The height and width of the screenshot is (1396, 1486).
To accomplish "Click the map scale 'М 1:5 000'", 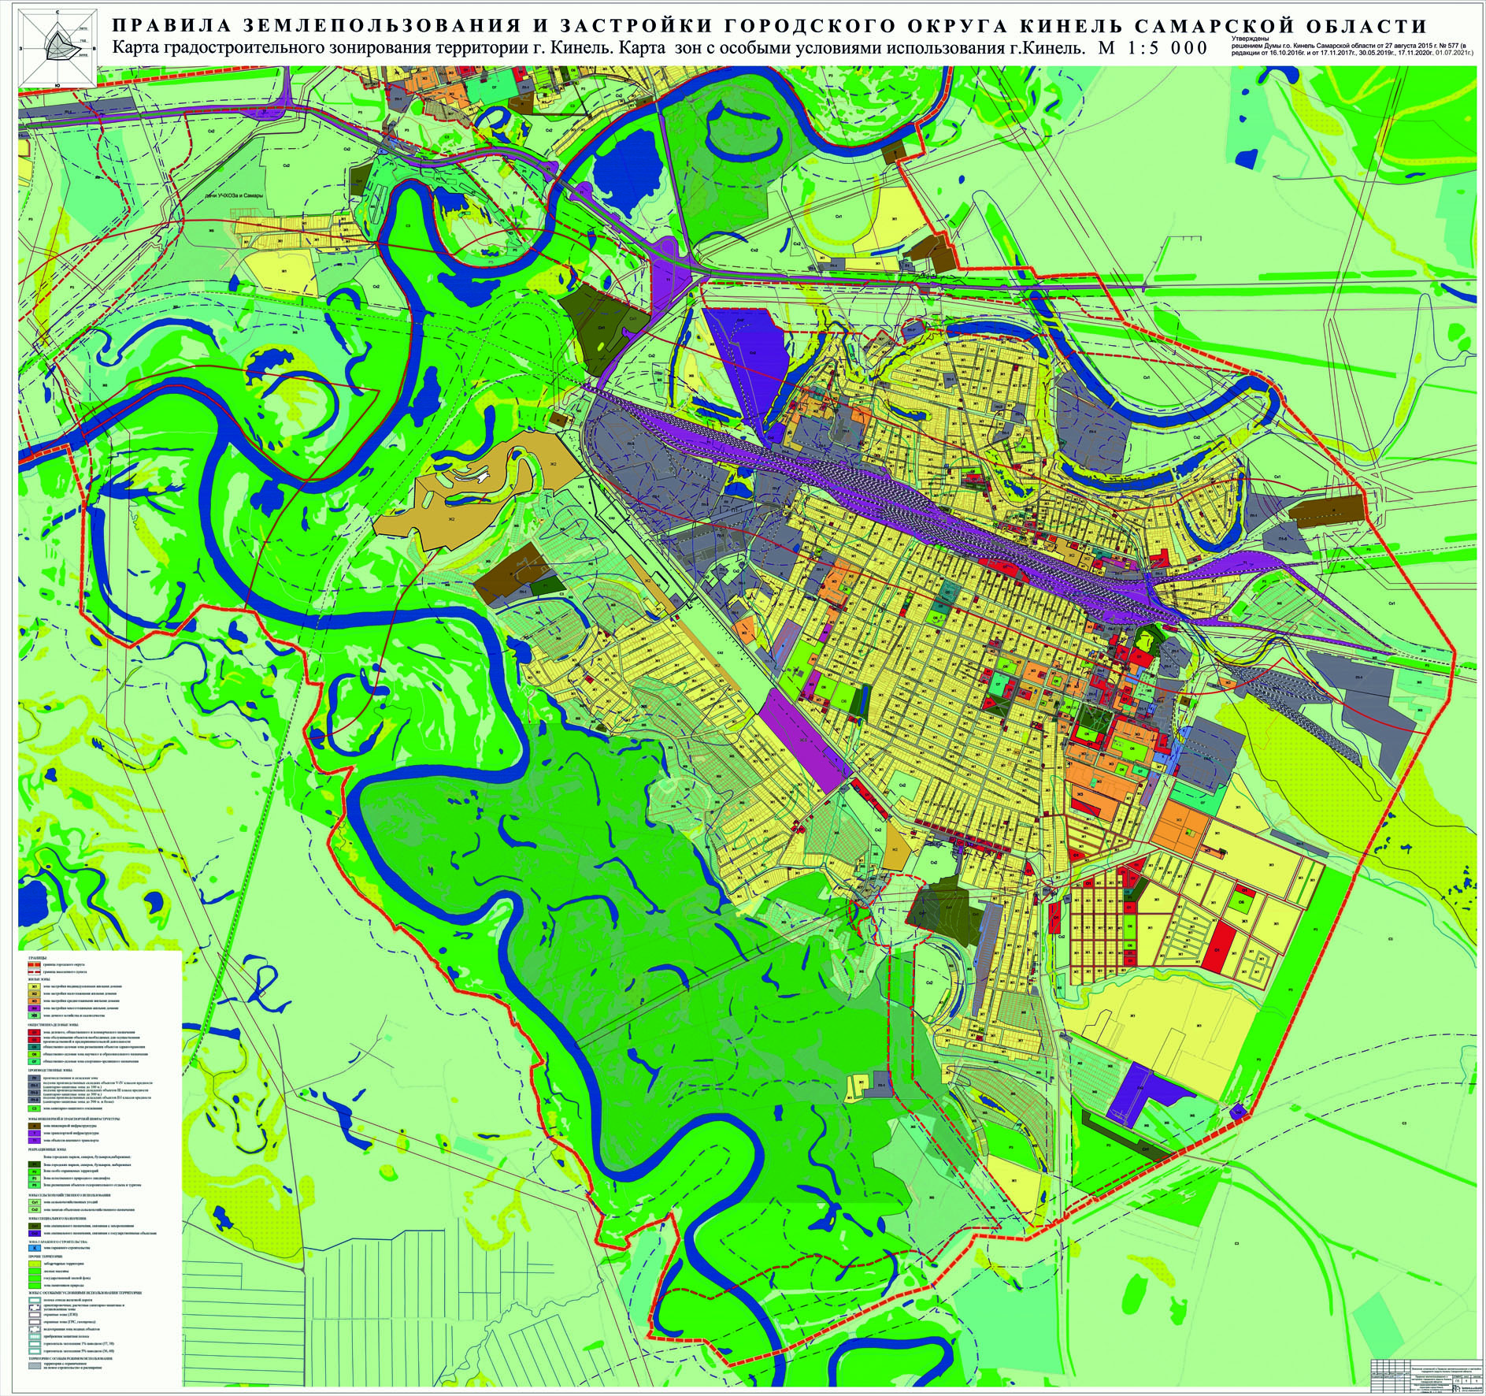I will pyautogui.click(x=1152, y=48).
